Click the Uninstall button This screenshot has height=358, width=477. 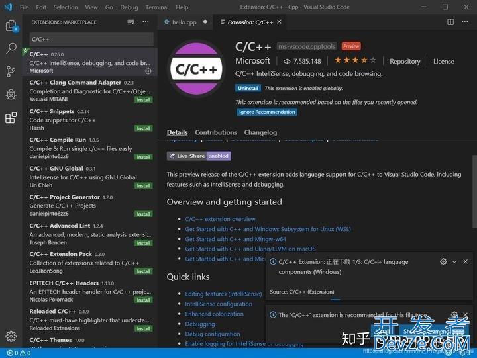(x=248, y=88)
